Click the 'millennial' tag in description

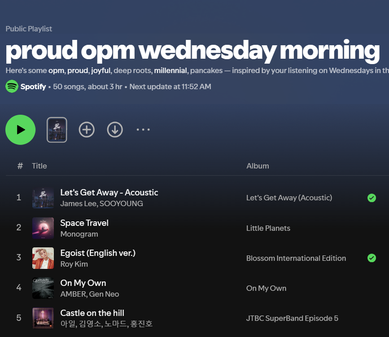(x=170, y=71)
